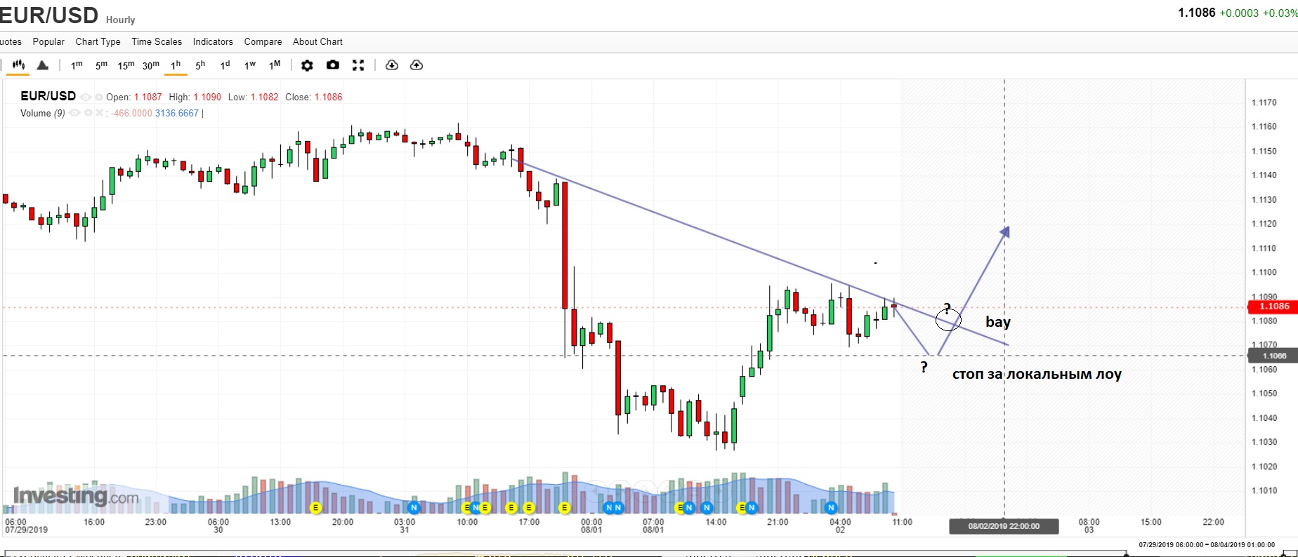Image resolution: width=1298 pixels, height=557 pixels.
Task: Open the Volume indicator settings gear
Action: 88,113
